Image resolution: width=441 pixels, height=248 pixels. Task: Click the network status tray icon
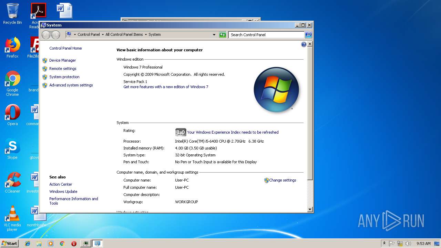tap(400, 244)
